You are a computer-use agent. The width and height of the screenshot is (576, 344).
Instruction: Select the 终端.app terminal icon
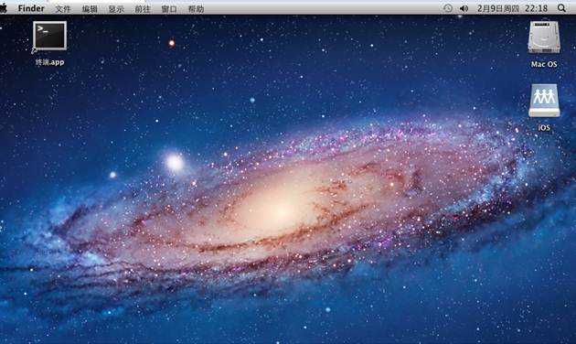[49, 36]
